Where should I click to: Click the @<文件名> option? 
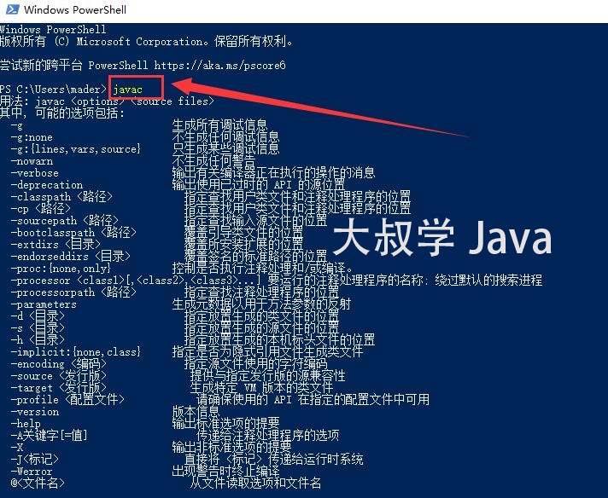(x=38, y=484)
